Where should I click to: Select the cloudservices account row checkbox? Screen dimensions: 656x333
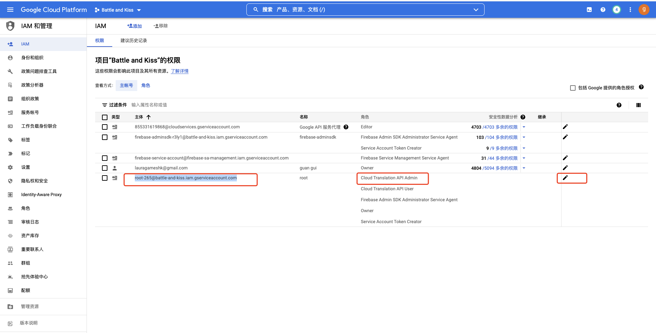[x=105, y=127]
